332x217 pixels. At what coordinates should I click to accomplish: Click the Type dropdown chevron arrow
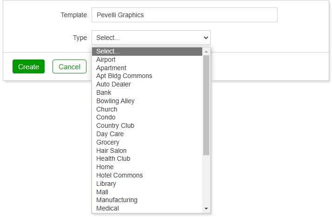click(x=206, y=38)
